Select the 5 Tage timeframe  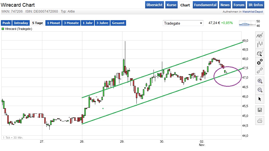pyautogui.click(x=38, y=23)
